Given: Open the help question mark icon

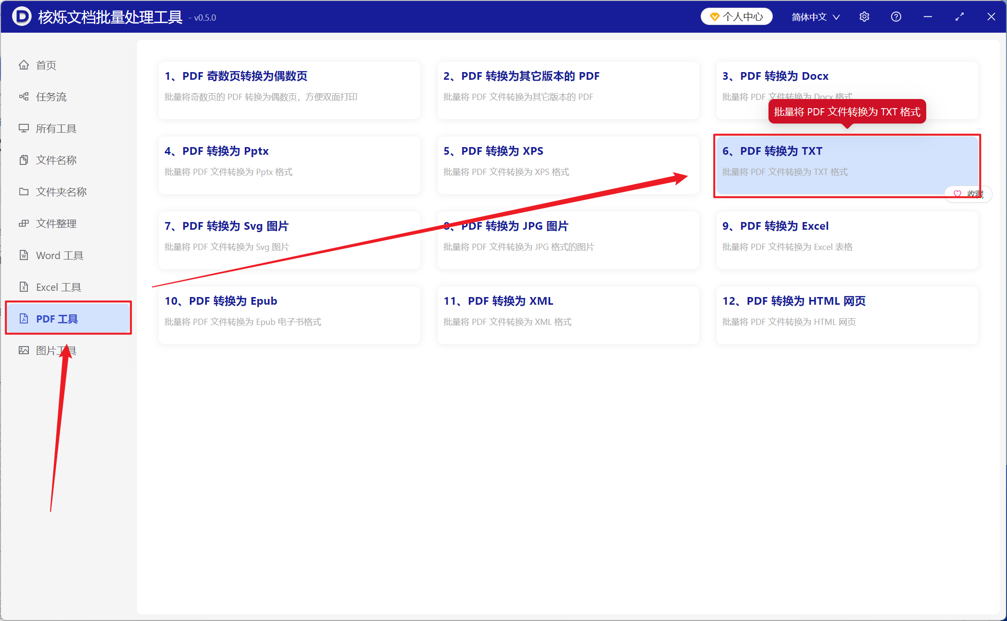Looking at the screenshot, I should [x=896, y=17].
